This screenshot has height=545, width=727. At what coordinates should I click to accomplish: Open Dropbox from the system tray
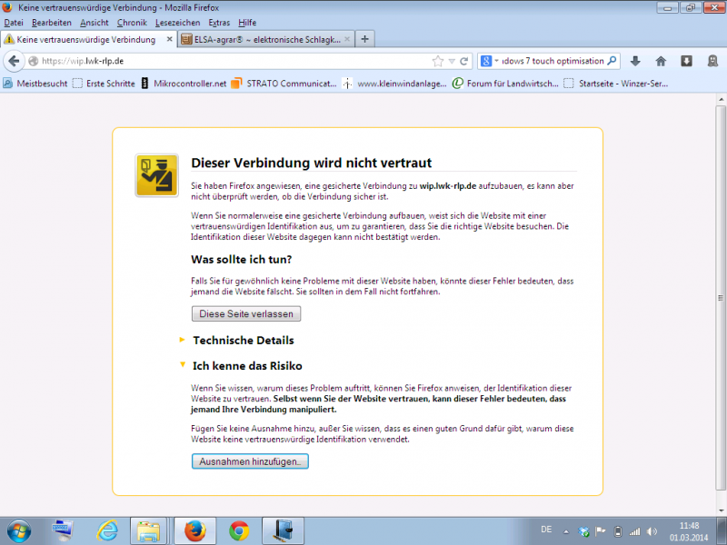point(583,530)
